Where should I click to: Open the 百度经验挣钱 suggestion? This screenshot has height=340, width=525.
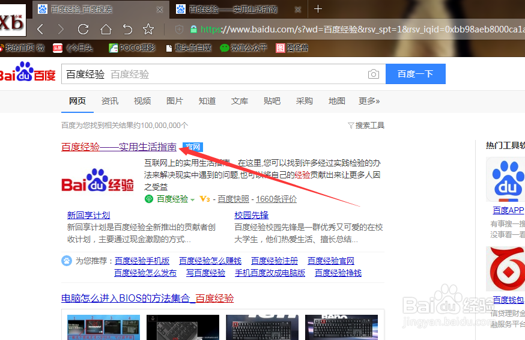click(338, 273)
